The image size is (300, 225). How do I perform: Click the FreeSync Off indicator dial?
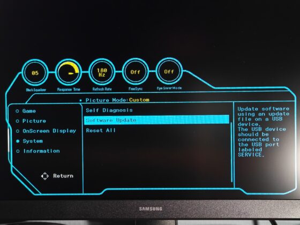[136, 72]
